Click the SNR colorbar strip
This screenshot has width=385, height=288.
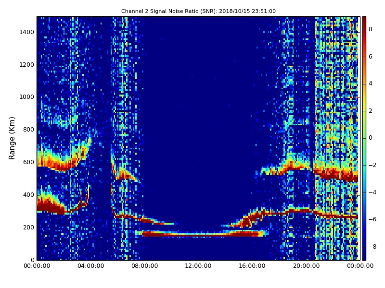(364, 138)
